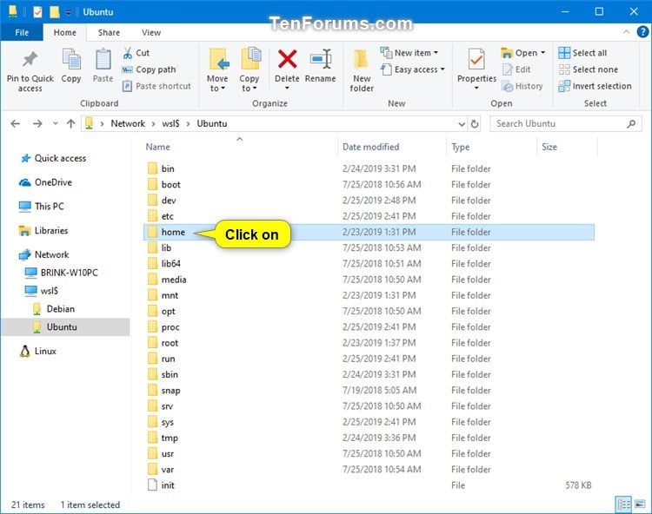Image resolution: width=652 pixels, height=514 pixels.
Task: Click the Delete red X icon
Action: click(x=287, y=59)
